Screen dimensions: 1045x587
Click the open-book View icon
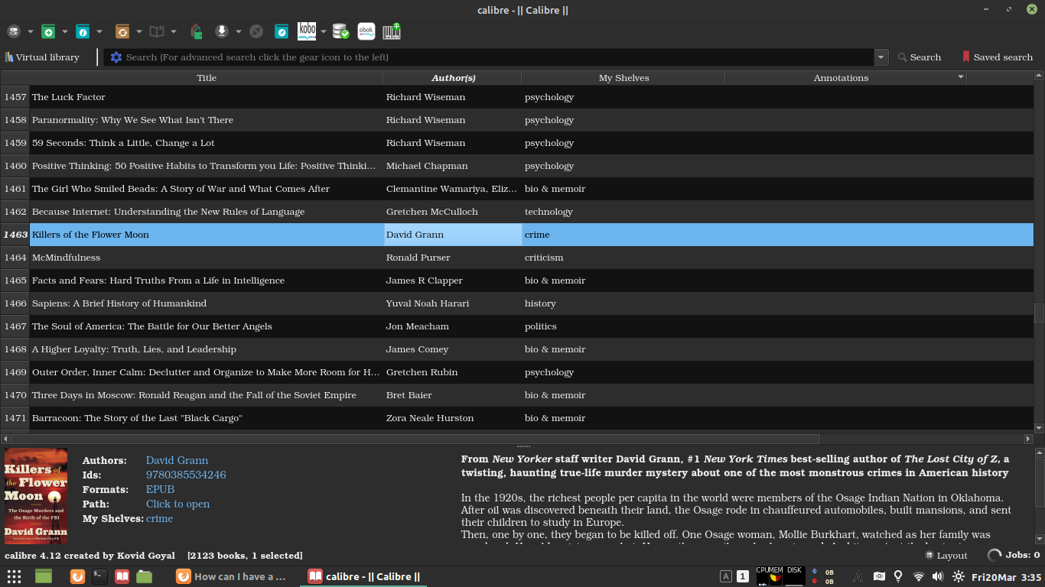[x=157, y=31]
